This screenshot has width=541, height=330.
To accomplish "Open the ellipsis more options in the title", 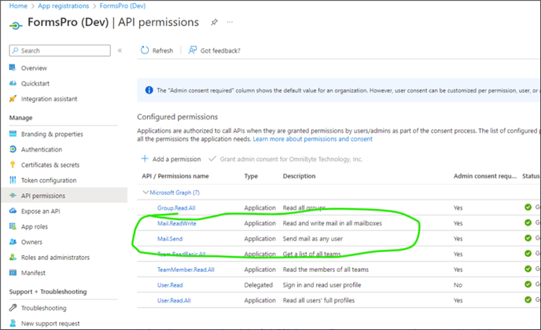I will pos(230,22).
